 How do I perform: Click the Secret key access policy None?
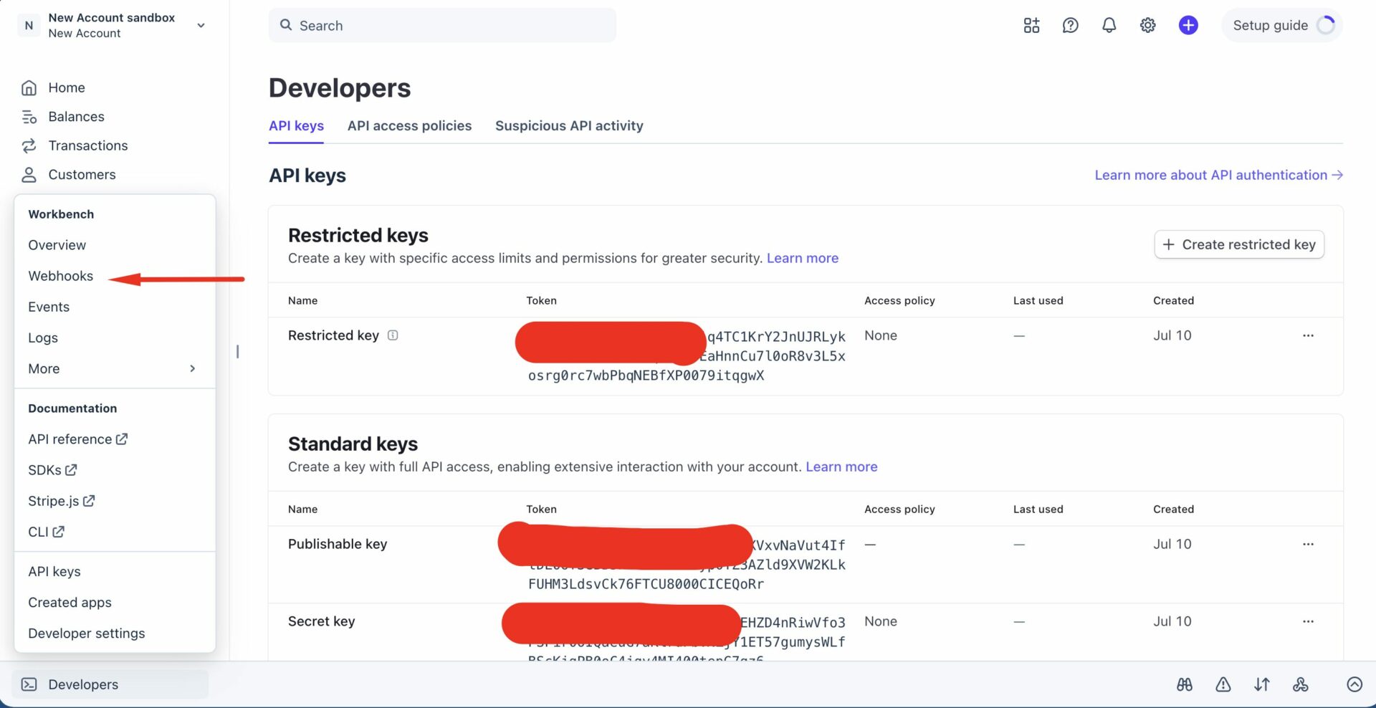click(x=881, y=621)
